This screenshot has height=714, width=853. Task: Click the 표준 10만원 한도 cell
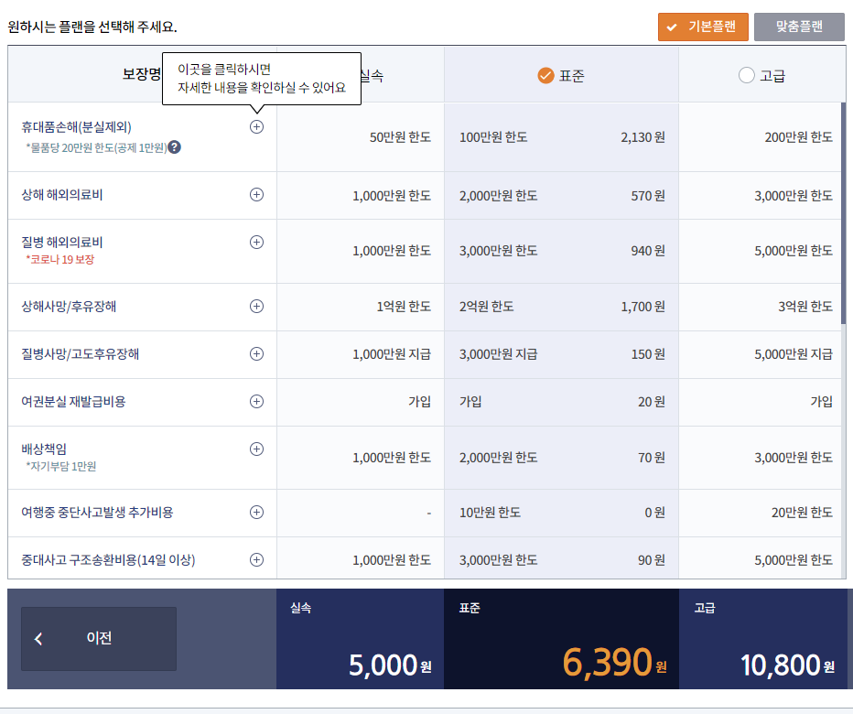coord(490,512)
